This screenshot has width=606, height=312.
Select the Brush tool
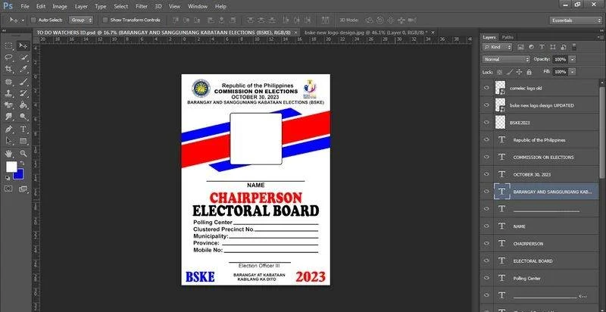[23, 82]
